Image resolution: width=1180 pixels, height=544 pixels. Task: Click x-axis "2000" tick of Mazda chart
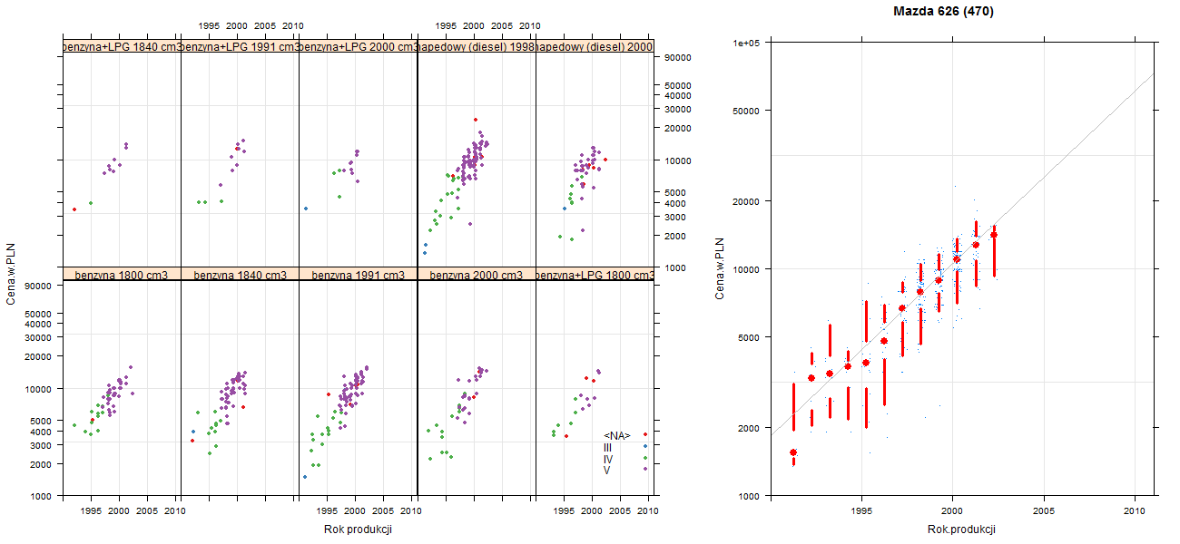pos(952,511)
